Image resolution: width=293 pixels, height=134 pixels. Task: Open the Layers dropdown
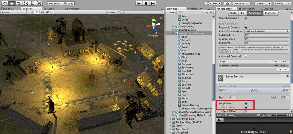coord(263,3)
